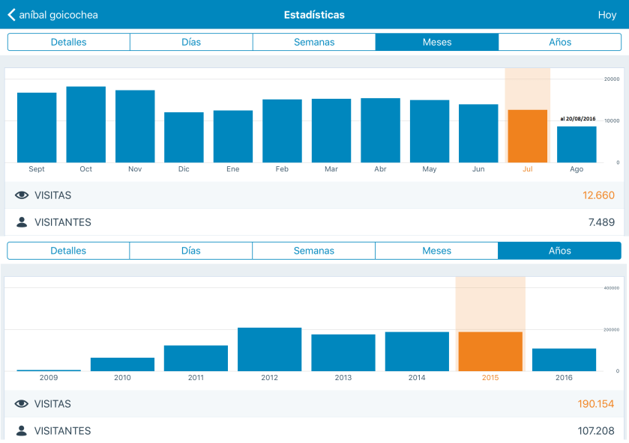This screenshot has height=443, width=629.
Task: Open the monthly VISITAS row showing 12.660
Action: [x=314, y=195]
